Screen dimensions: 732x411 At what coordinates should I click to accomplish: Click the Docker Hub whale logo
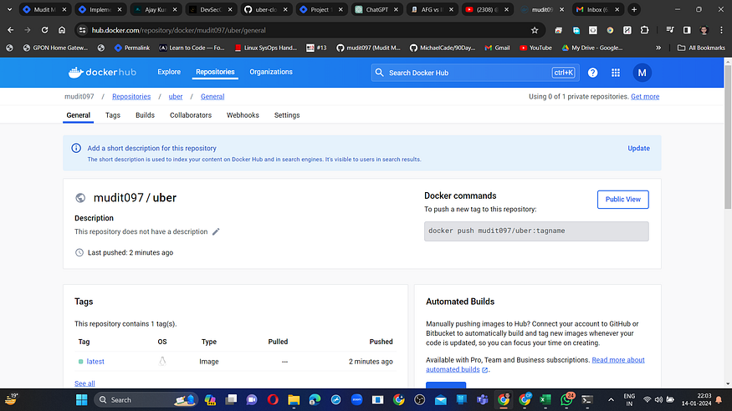(x=102, y=72)
